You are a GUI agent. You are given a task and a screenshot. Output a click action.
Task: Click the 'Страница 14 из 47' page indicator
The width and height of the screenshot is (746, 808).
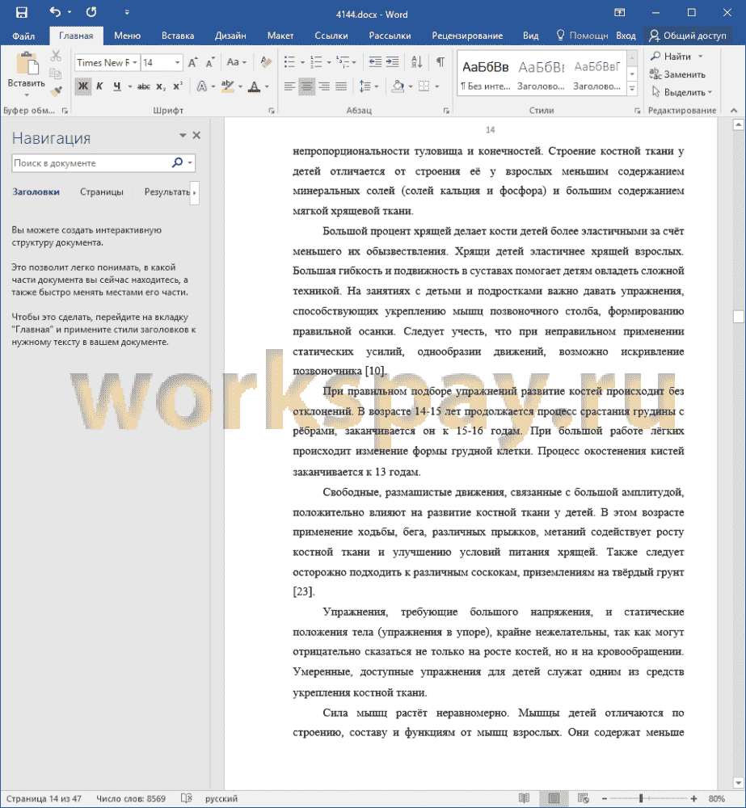click(44, 798)
